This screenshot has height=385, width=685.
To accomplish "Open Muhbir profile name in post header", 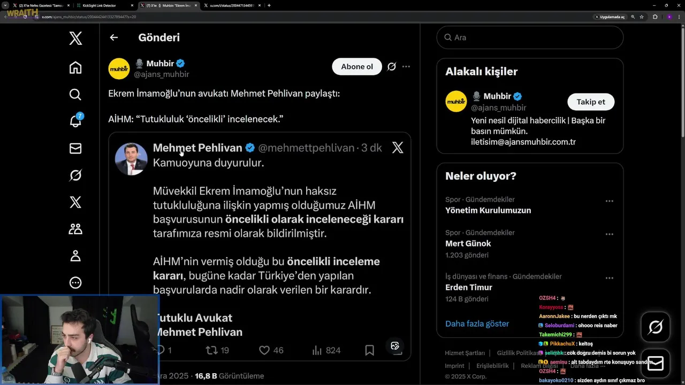I will (x=159, y=64).
